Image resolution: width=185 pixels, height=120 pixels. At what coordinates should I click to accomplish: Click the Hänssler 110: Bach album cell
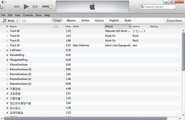(118, 31)
